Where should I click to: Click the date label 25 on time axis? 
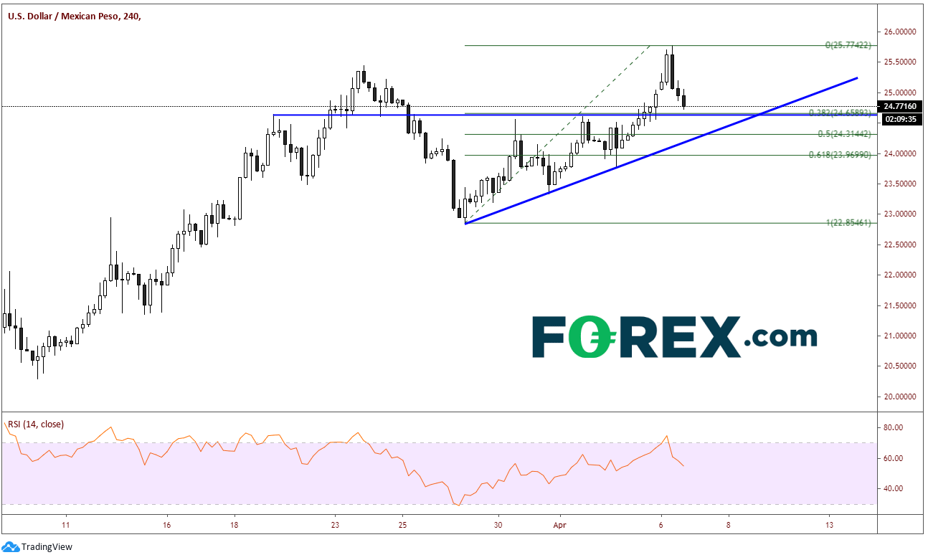pos(402,524)
